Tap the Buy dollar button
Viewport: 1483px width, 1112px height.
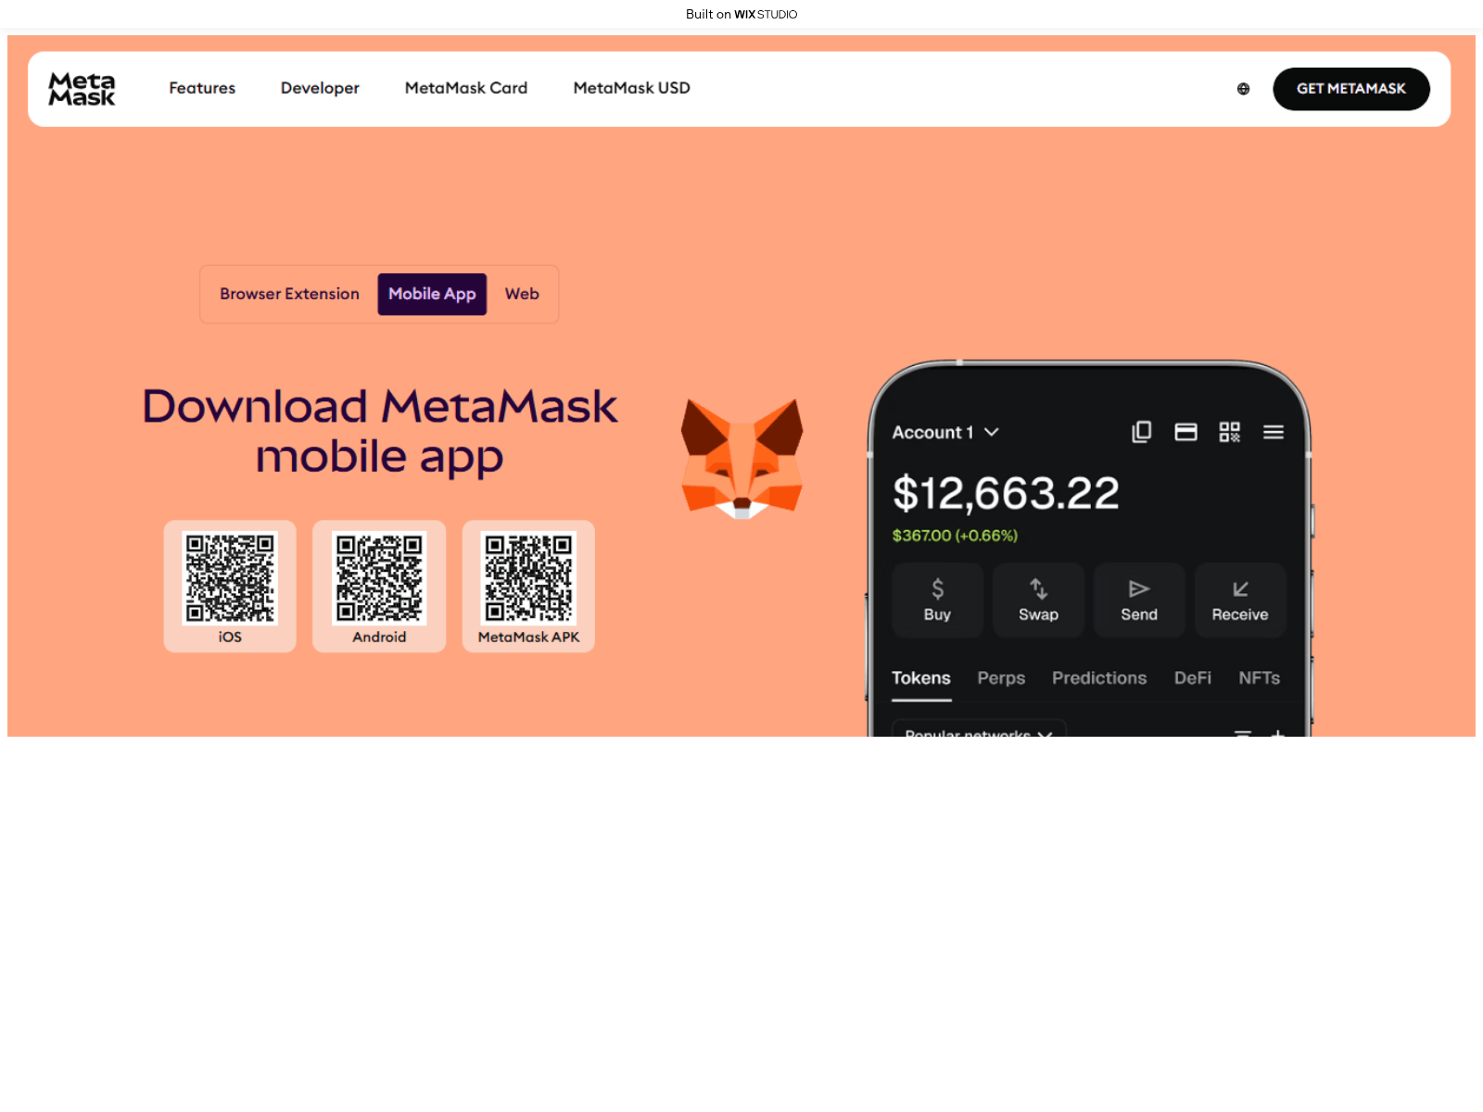[937, 600]
